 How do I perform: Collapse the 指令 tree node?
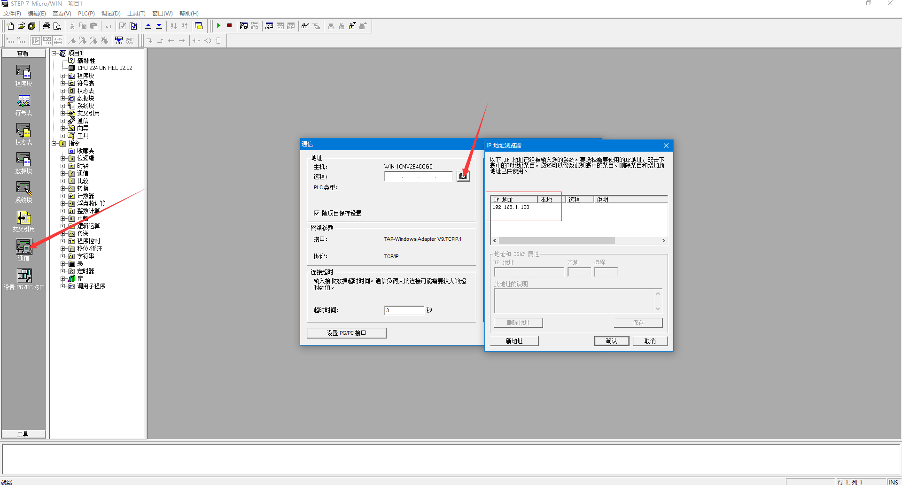click(x=54, y=143)
